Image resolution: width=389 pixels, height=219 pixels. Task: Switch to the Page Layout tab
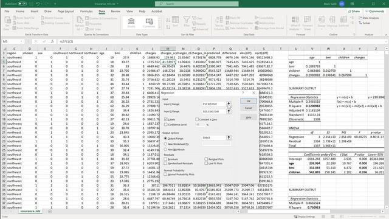[x=66, y=11]
